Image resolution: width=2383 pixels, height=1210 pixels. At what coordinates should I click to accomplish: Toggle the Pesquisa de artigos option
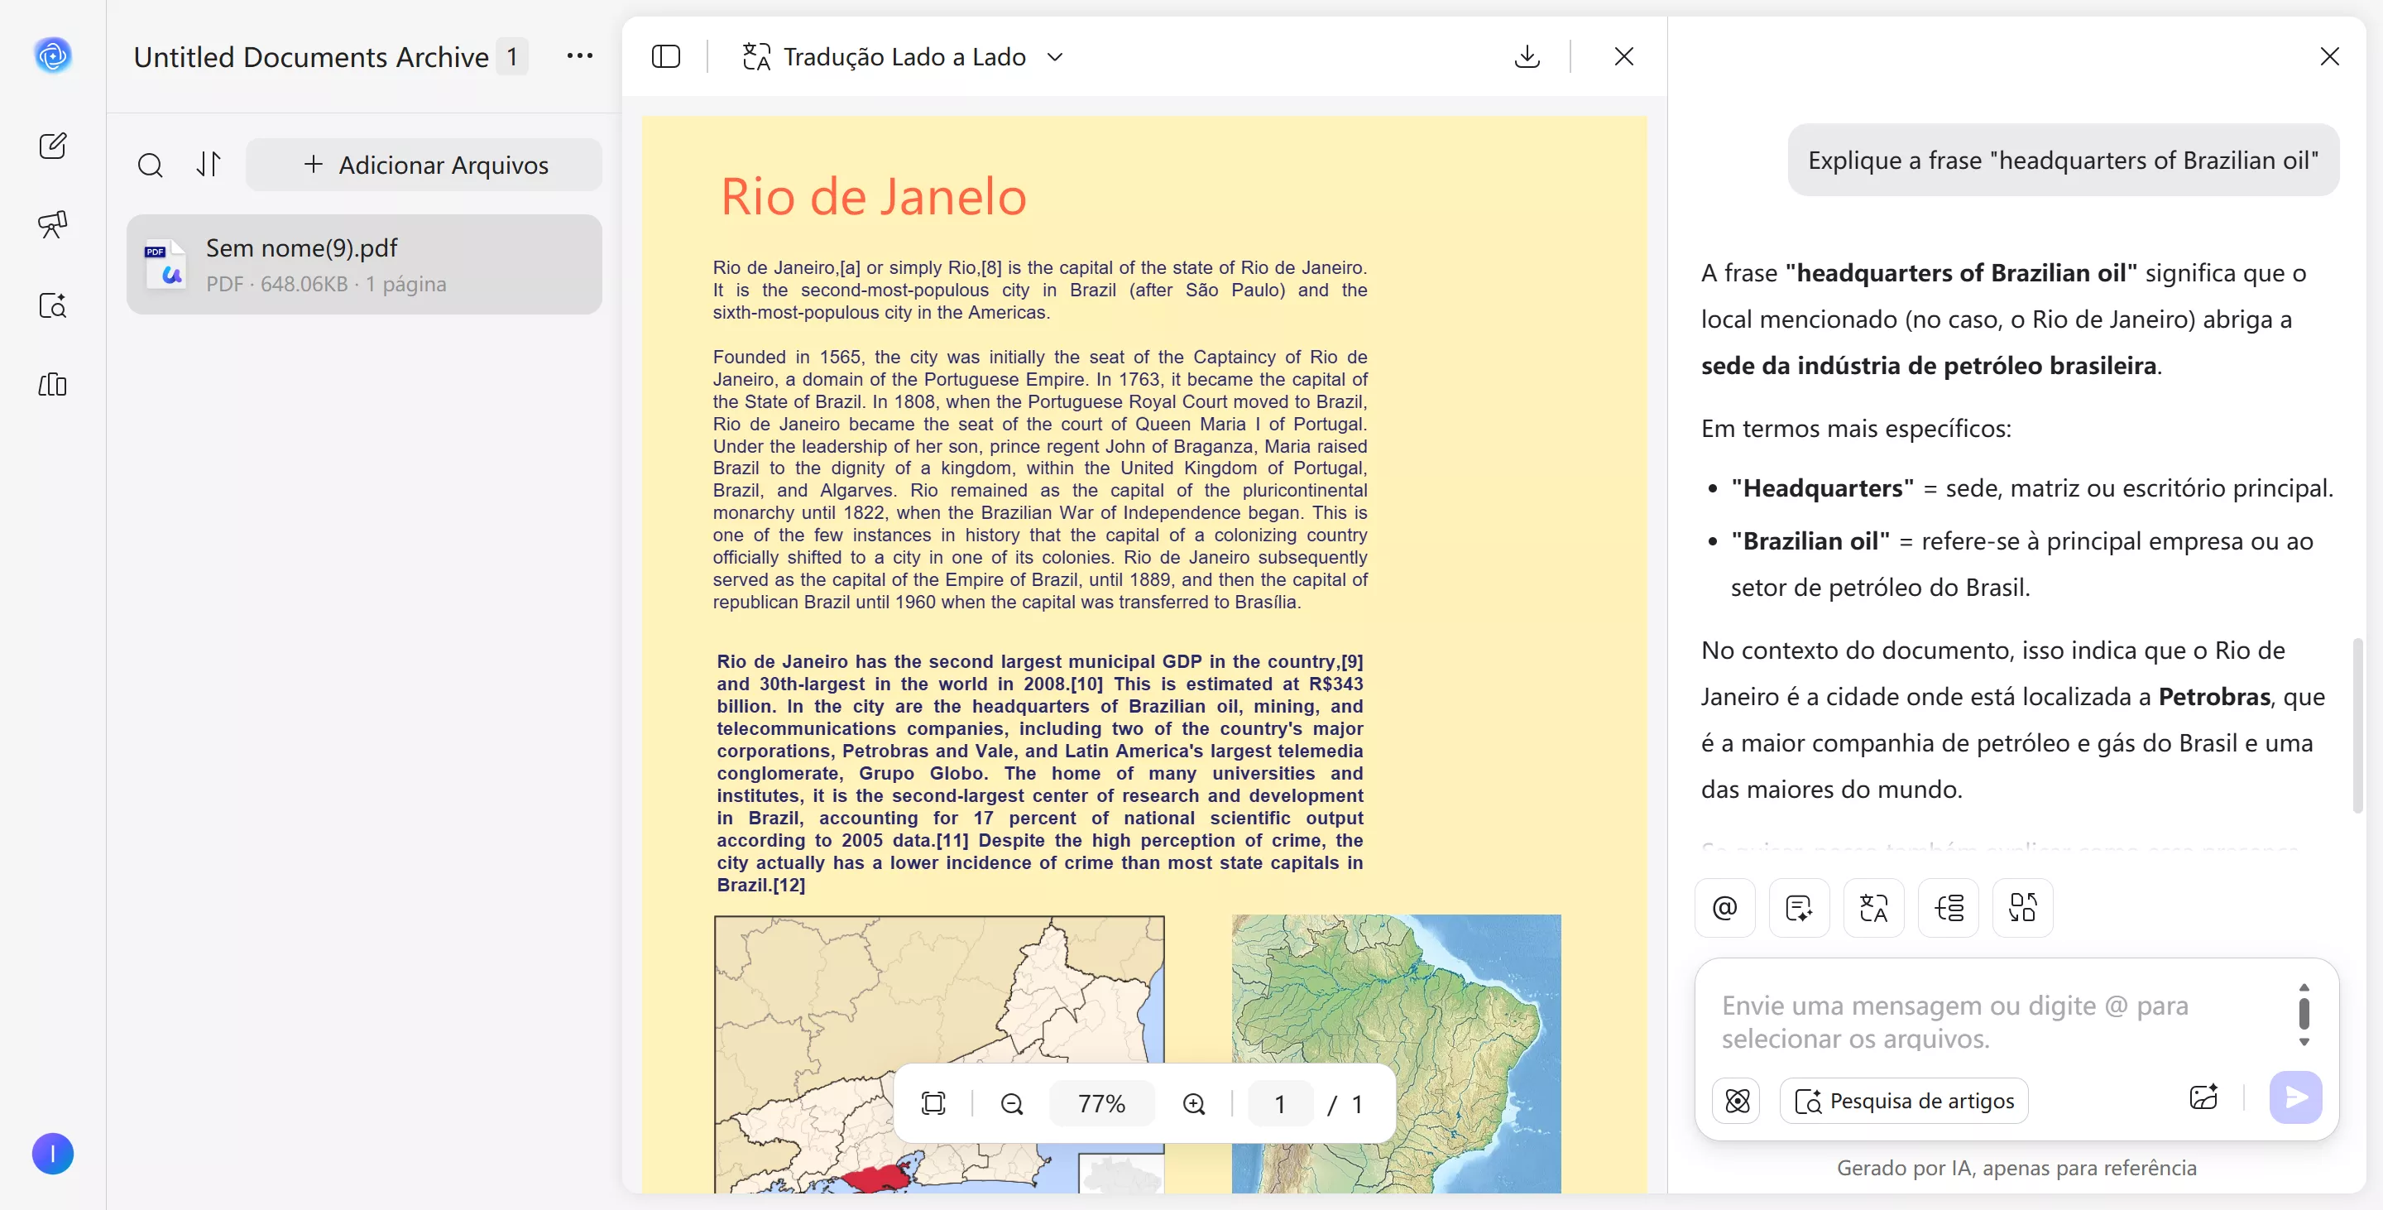click(x=1903, y=1100)
